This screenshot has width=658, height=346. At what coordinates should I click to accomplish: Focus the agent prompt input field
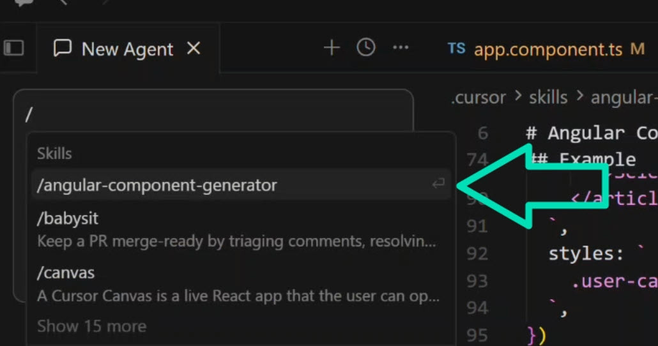[x=213, y=114]
